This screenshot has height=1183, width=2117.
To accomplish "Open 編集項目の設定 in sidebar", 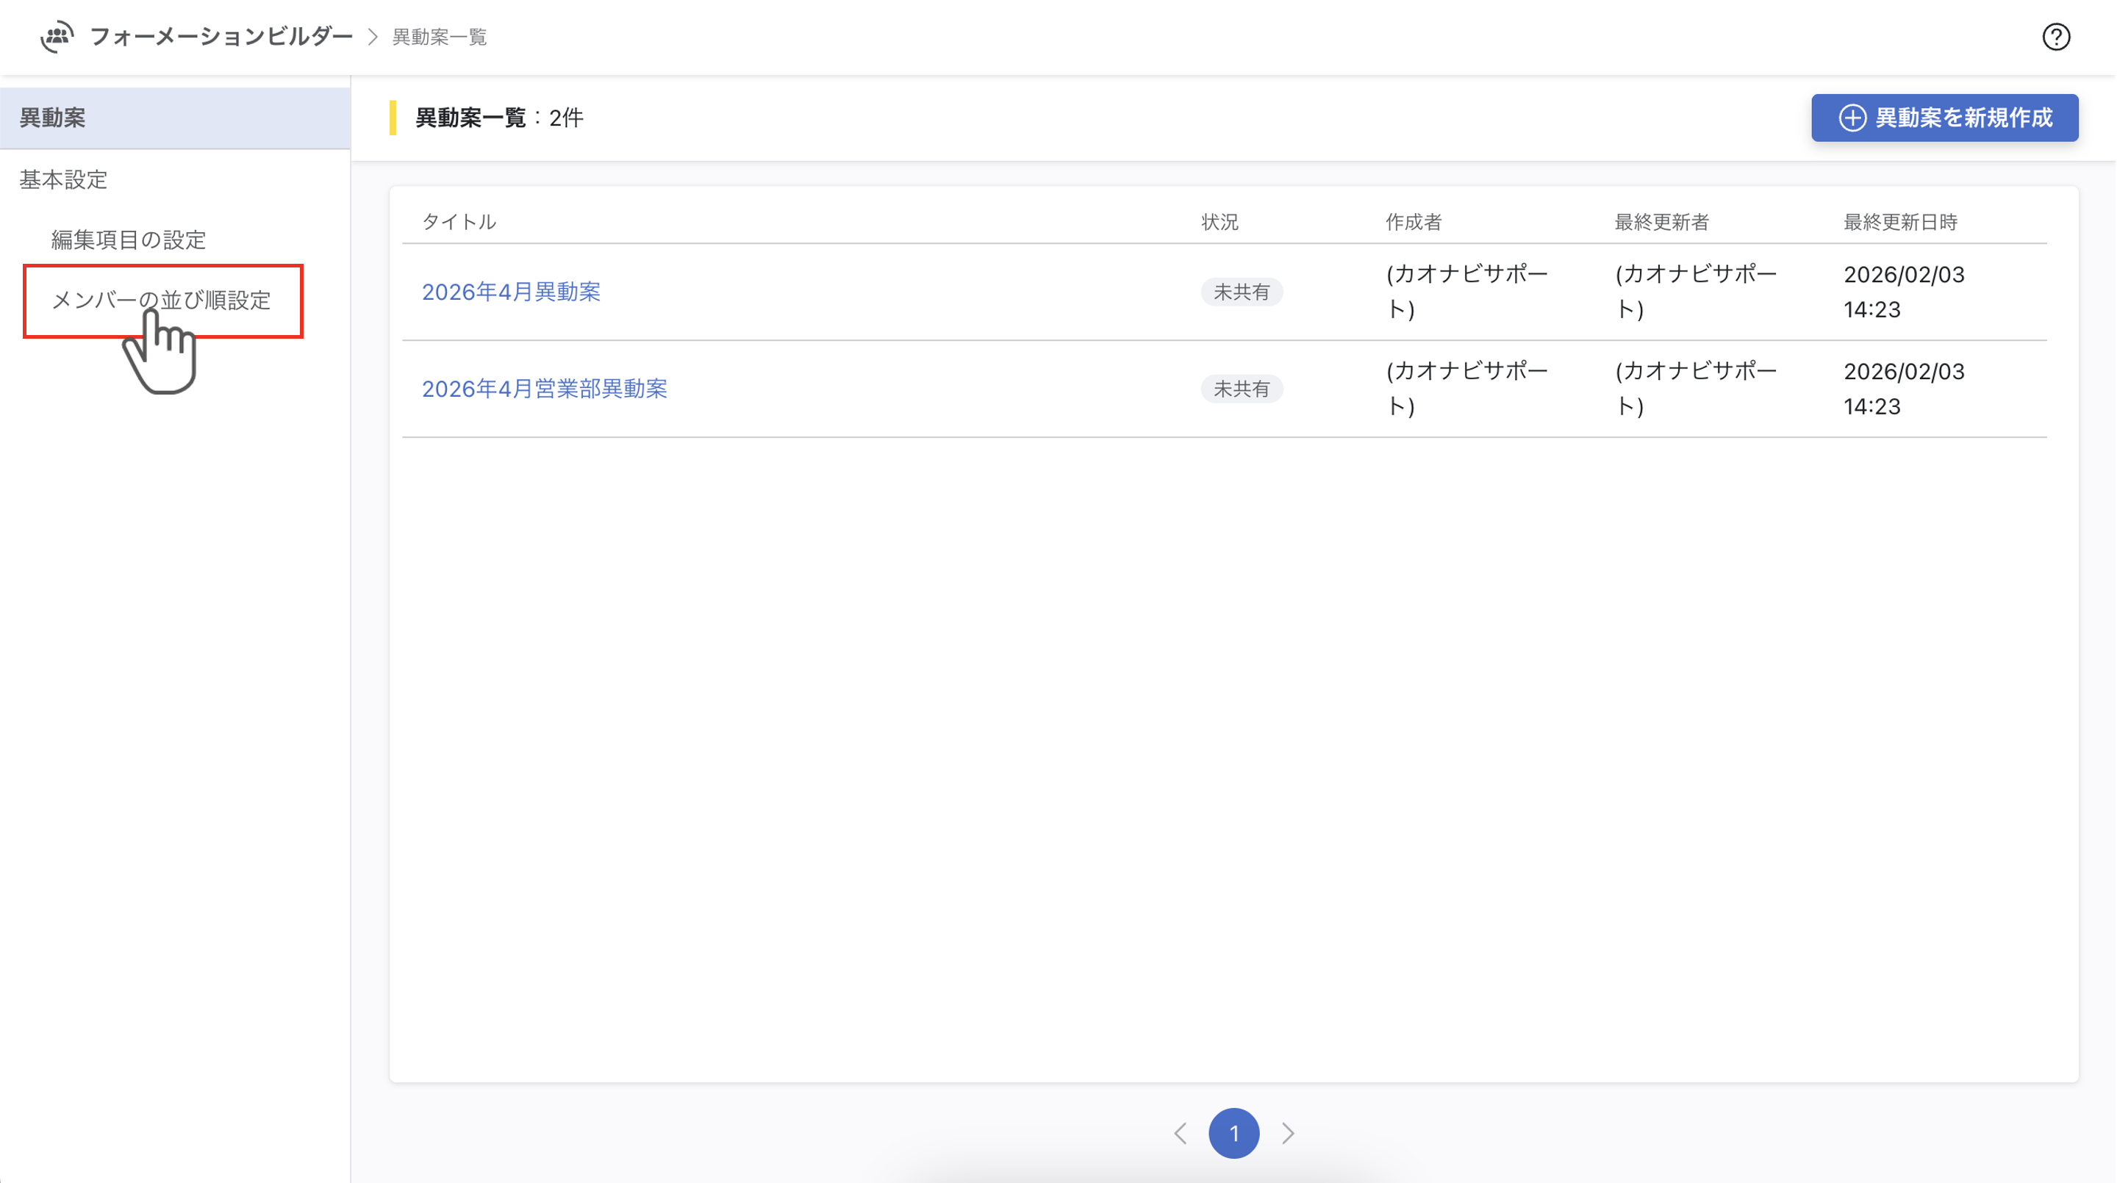I will [128, 239].
